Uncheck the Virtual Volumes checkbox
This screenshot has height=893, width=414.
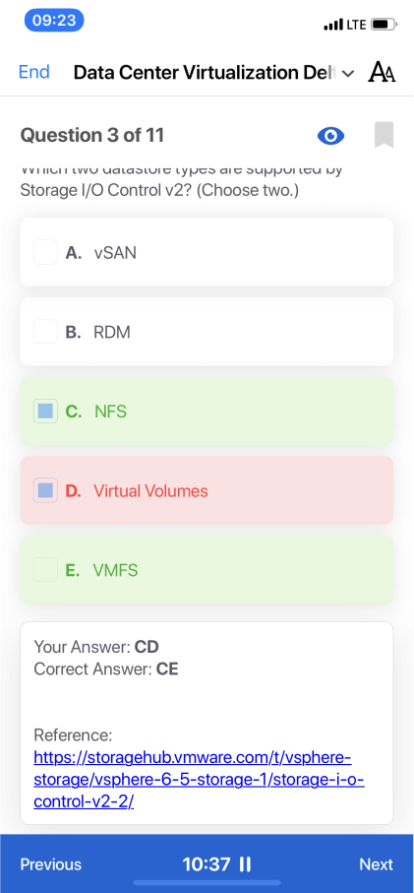[x=45, y=490]
